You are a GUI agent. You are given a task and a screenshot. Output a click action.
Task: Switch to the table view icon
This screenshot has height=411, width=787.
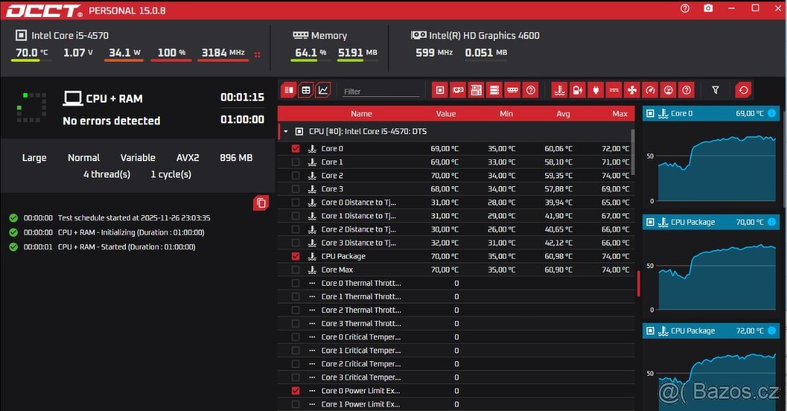coord(306,90)
